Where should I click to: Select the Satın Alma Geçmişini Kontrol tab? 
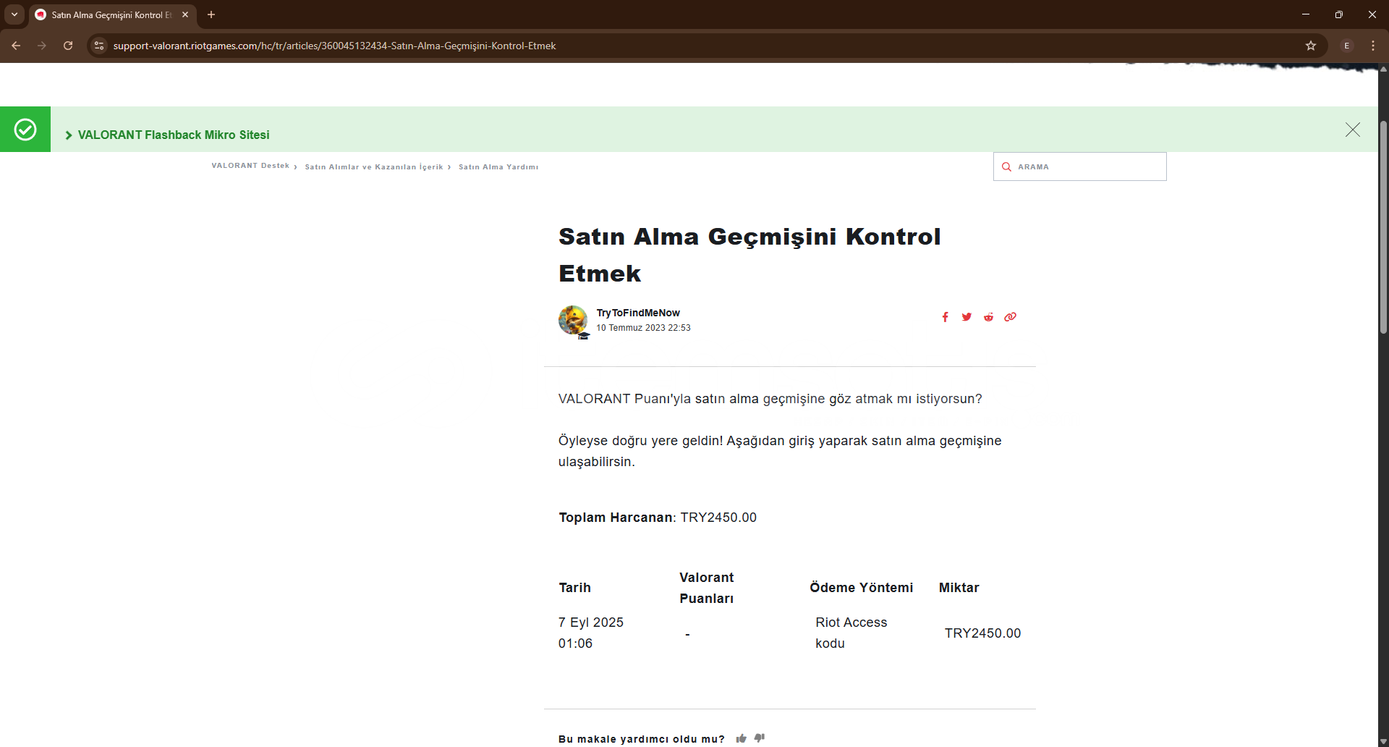[112, 14]
